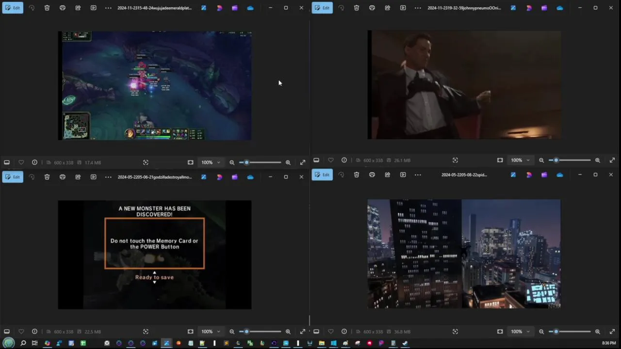The image size is (621, 349).
Task: Favorite the spid image with heart
Action: [330, 332]
